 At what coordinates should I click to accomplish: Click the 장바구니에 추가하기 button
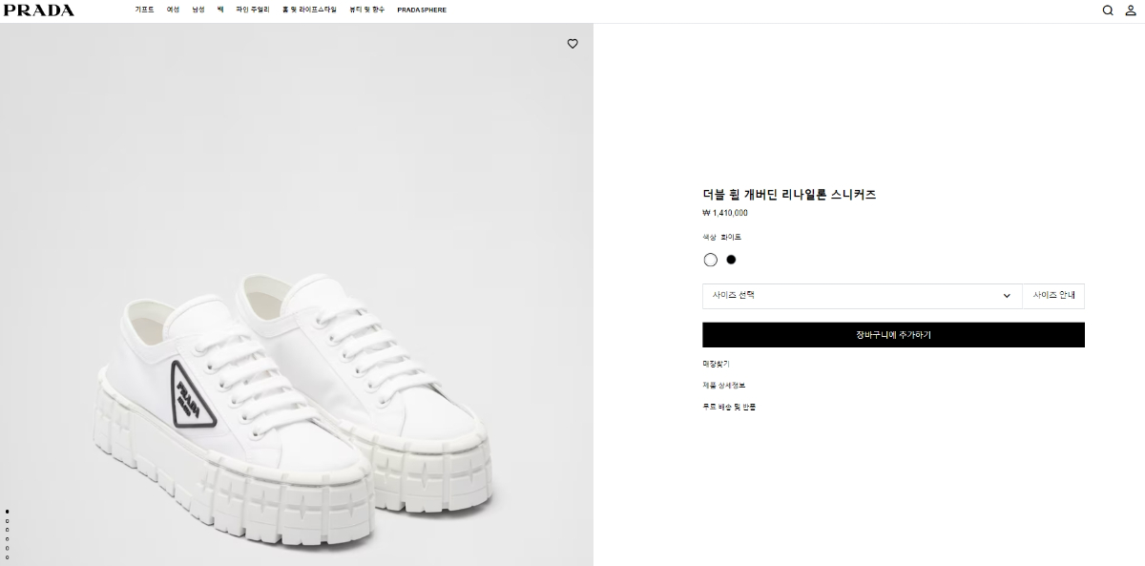coord(893,335)
